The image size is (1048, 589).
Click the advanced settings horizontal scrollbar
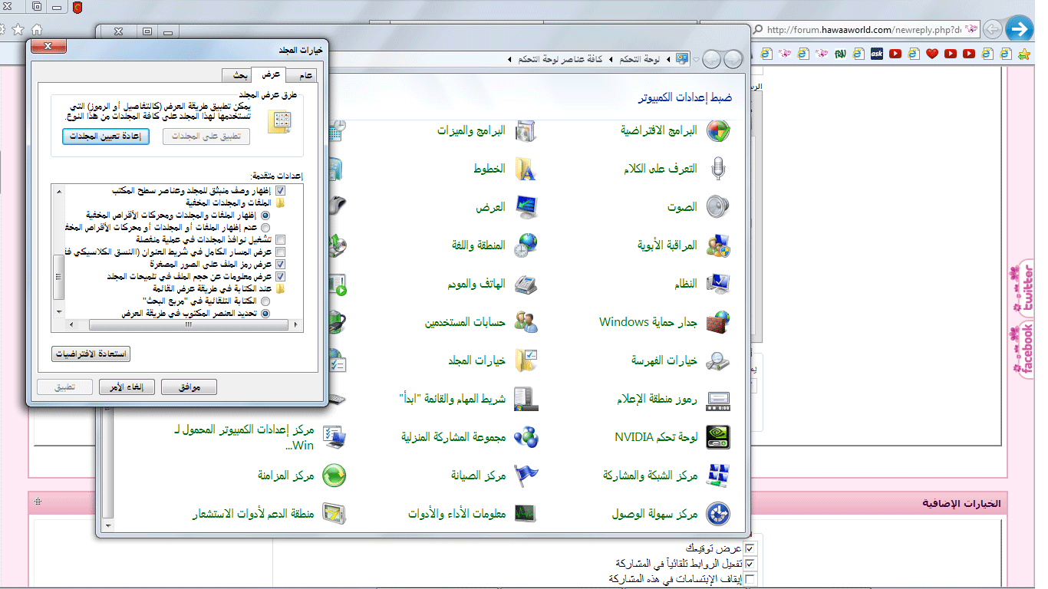[176, 325]
